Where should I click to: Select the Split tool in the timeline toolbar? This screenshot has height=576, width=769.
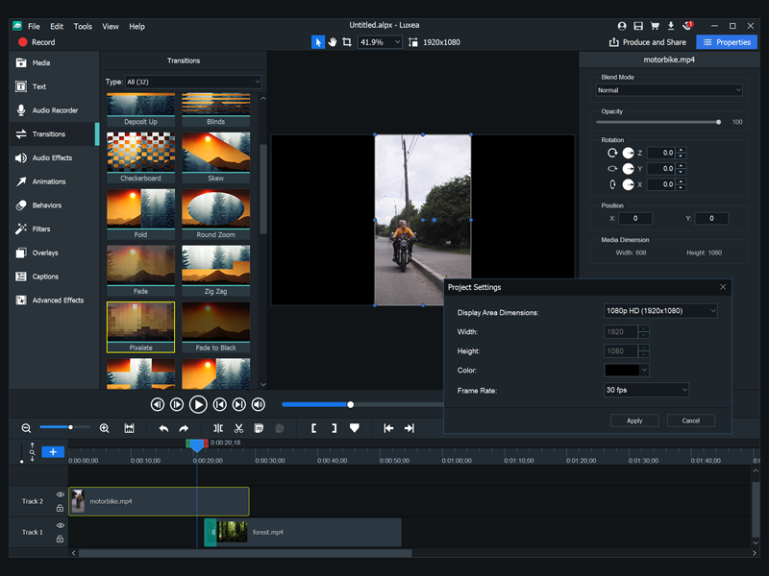click(217, 428)
